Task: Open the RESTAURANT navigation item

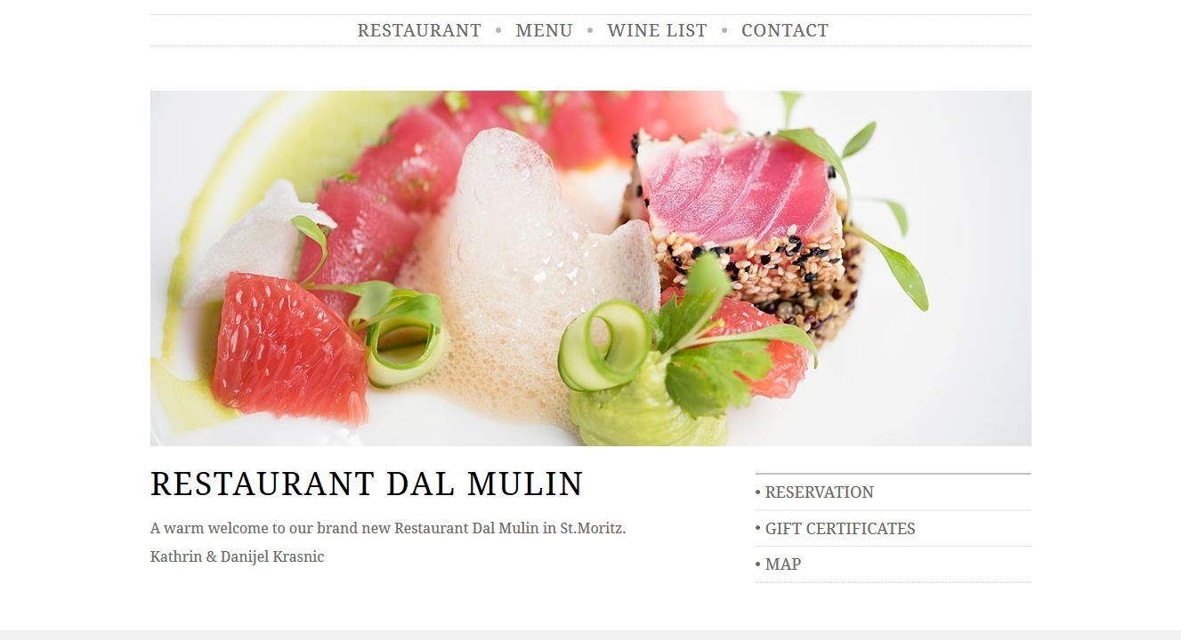Action: [x=419, y=30]
